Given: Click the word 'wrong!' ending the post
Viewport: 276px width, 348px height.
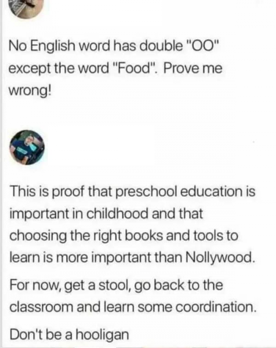Looking at the screenshot, I should point(30,91).
